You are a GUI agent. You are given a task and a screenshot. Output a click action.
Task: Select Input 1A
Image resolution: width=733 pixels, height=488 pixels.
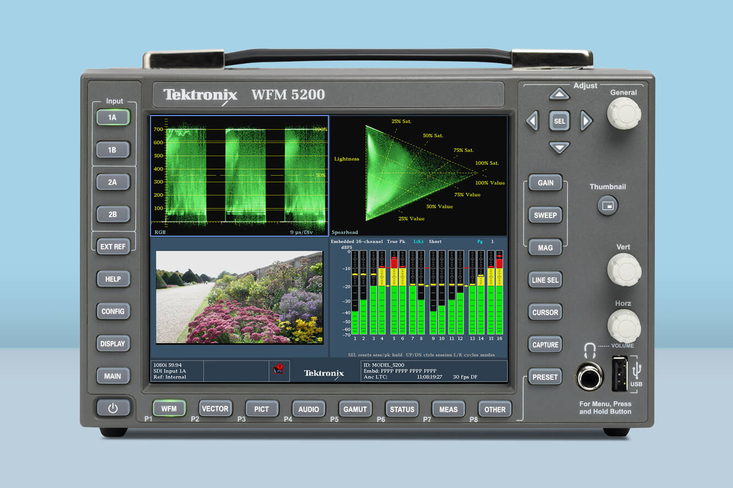click(x=113, y=117)
